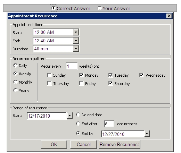
Task: Confirm with the OK button
Action: pyautogui.click(x=54, y=144)
